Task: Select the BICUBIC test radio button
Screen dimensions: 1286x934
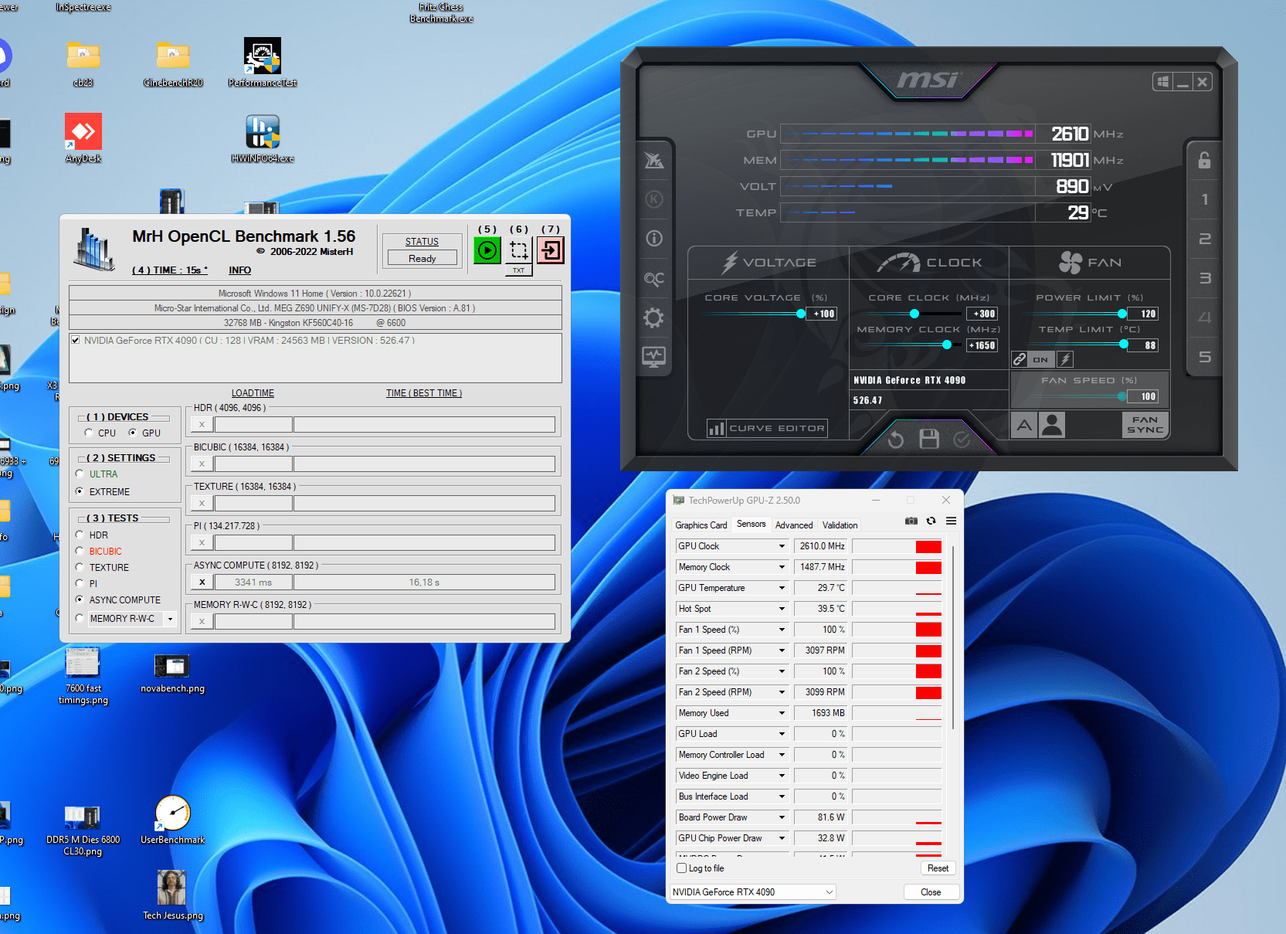Action: click(x=80, y=551)
